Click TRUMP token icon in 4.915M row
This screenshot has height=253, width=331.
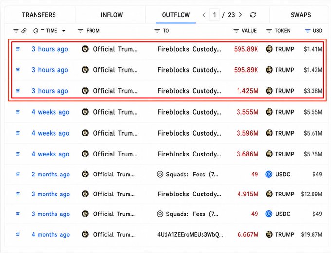(x=269, y=194)
